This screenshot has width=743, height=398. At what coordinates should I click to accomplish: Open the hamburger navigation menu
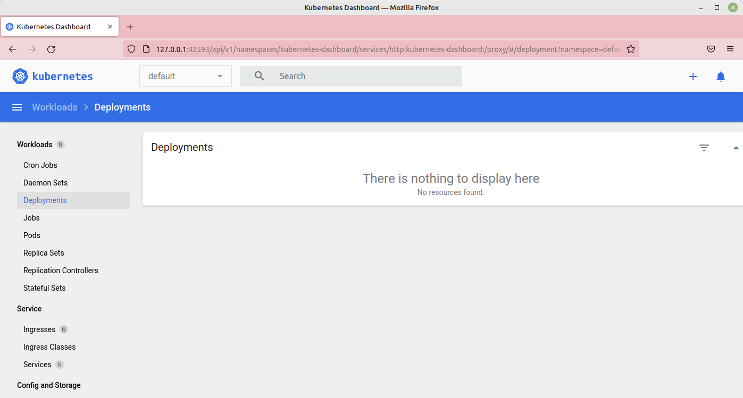coord(17,107)
